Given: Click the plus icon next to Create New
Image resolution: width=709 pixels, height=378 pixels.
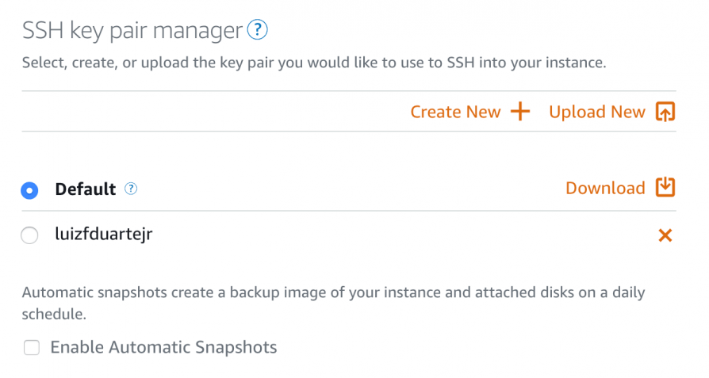Looking at the screenshot, I should 520,111.
